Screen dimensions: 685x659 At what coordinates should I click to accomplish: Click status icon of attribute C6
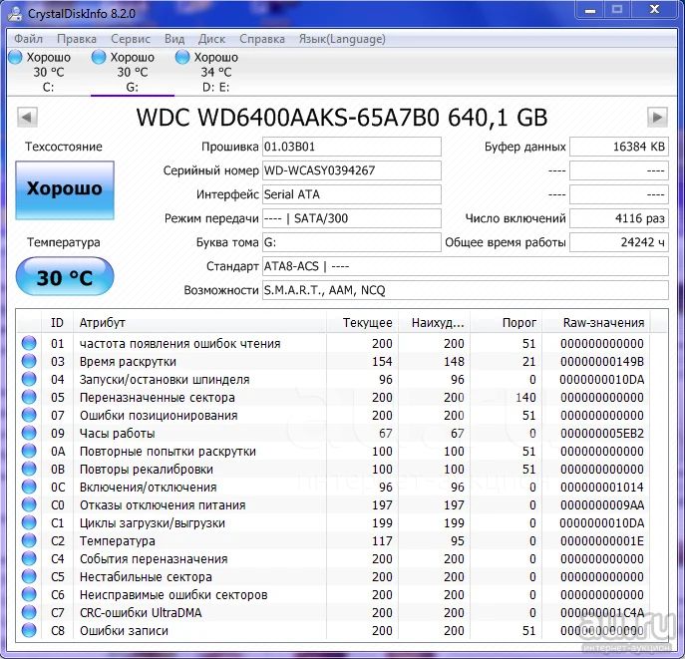click(29, 594)
